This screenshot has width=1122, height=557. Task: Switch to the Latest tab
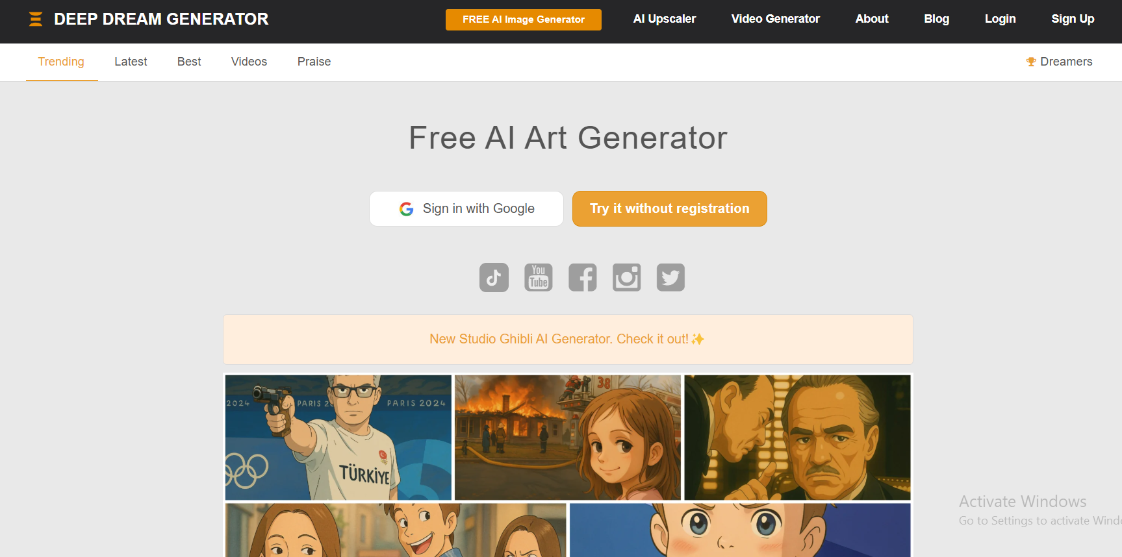[131, 62]
